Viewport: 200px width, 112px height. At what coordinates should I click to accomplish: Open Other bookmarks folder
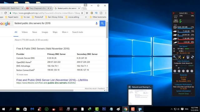tap(98, 17)
